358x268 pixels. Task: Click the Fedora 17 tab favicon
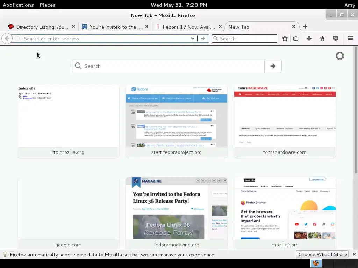point(158,27)
